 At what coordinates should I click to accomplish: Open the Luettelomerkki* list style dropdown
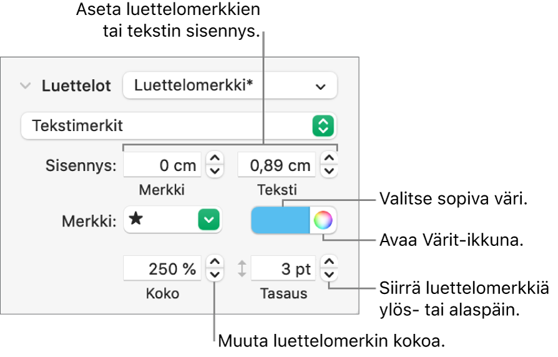pos(230,86)
